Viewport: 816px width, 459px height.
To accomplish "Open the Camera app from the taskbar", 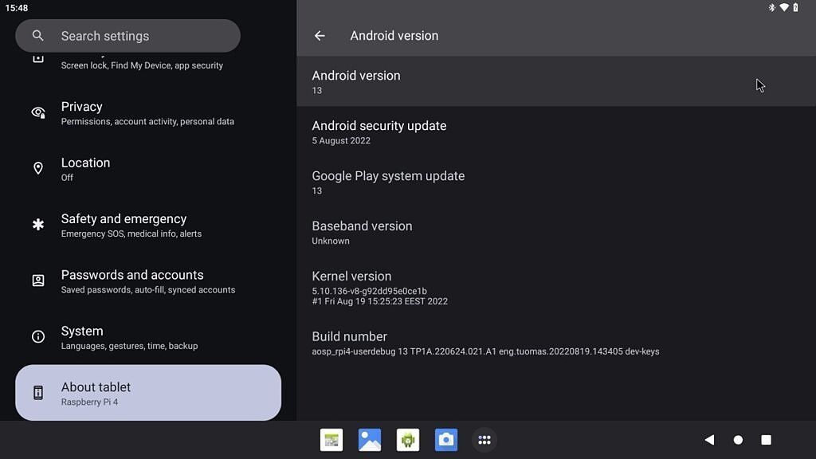I will tap(445, 439).
